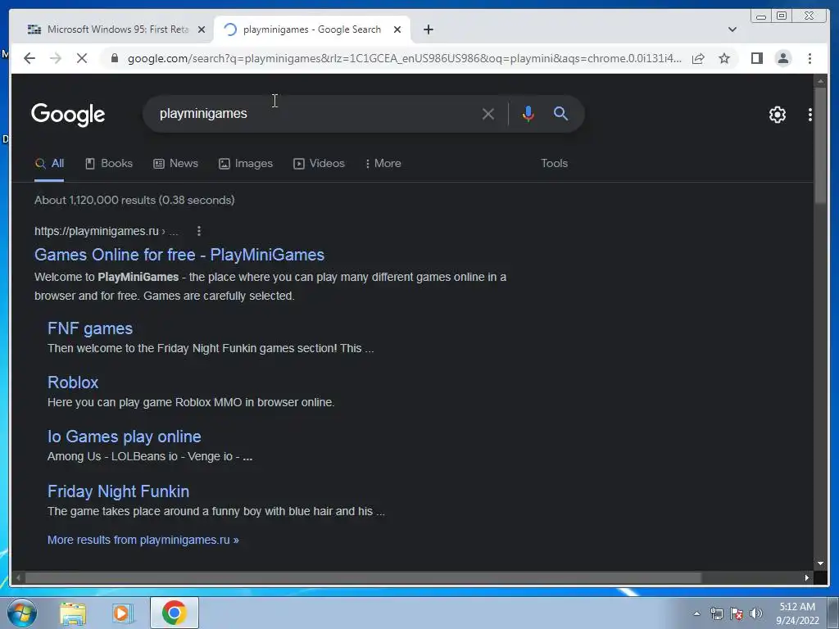
Task: Show hidden system tray icons
Action: pyautogui.click(x=696, y=613)
